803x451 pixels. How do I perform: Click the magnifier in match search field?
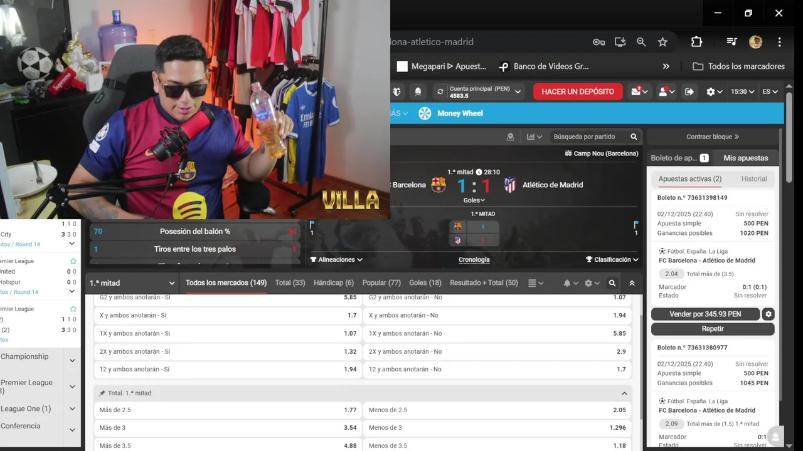click(634, 137)
